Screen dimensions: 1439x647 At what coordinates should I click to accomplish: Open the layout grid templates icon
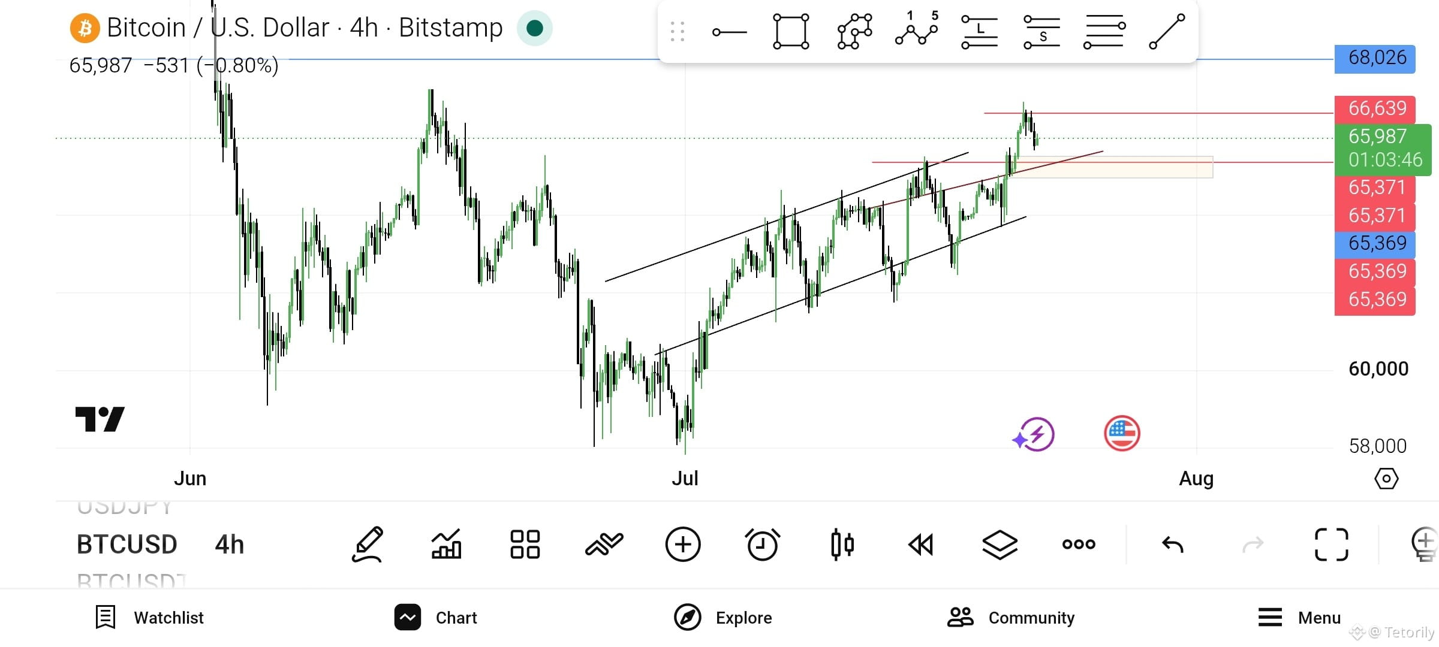pos(525,545)
